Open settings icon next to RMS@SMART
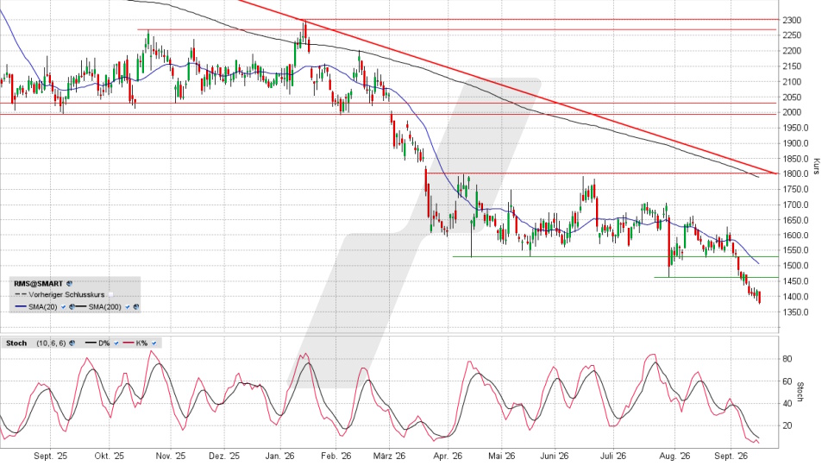 click(x=69, y=284)
